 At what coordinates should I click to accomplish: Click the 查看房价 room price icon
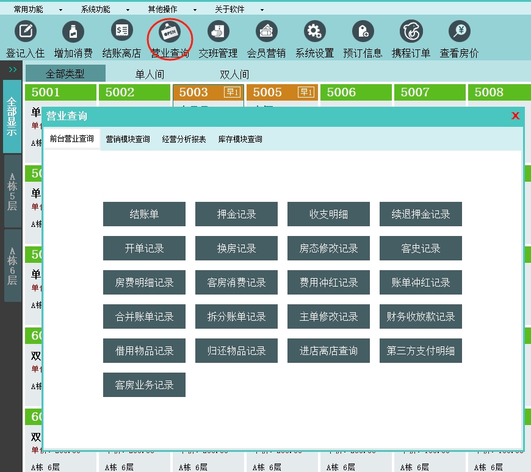[x=459, y=32]
